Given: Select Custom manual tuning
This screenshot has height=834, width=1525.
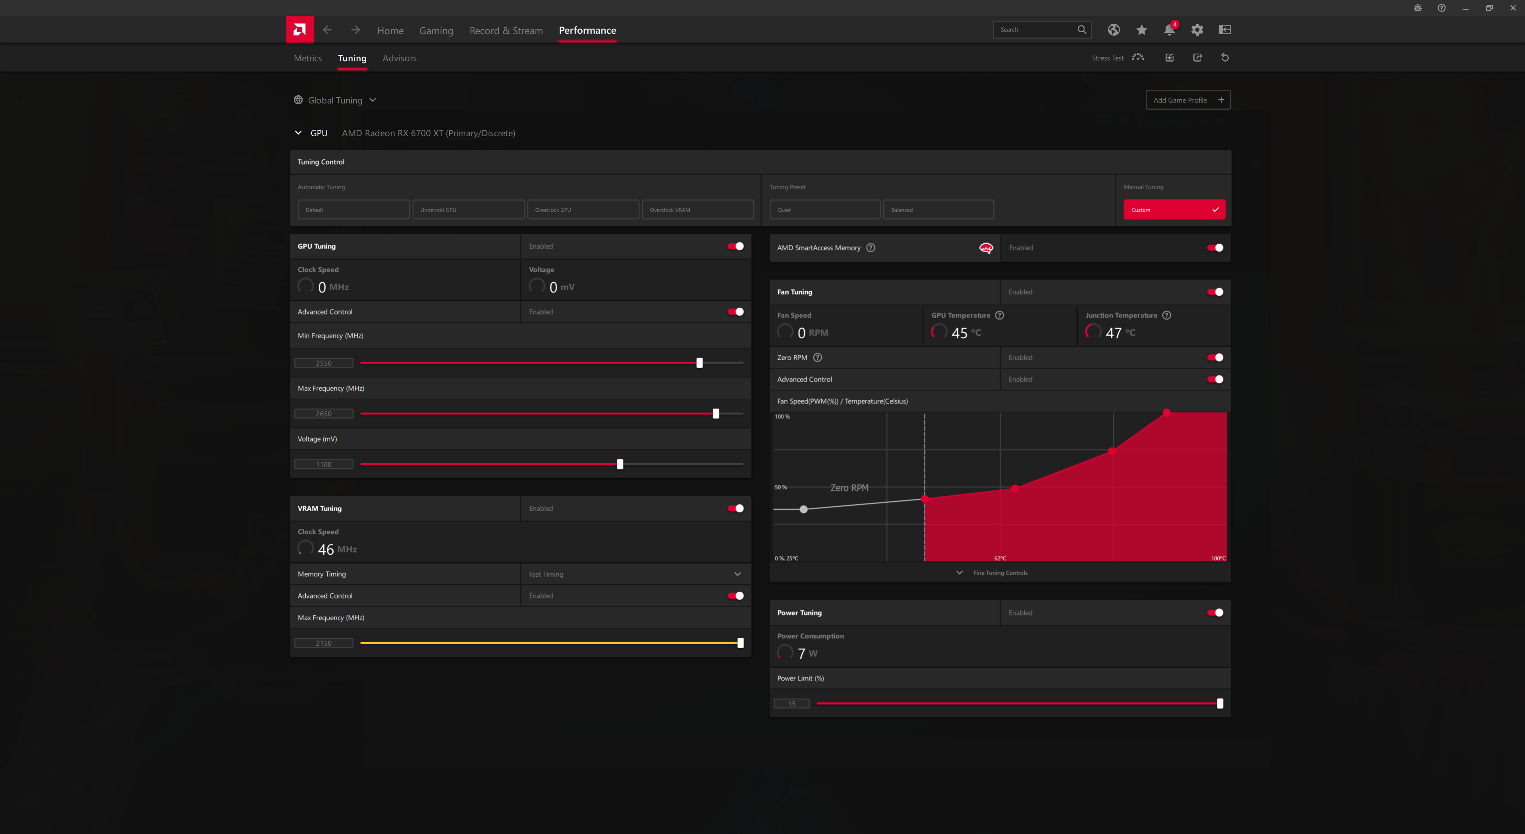Looking at the screenshot, I should (1175, 210).
